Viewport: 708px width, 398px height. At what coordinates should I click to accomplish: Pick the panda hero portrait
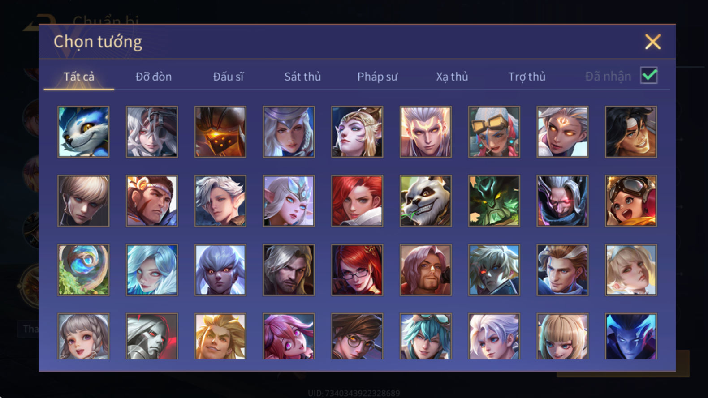(426, 201)
